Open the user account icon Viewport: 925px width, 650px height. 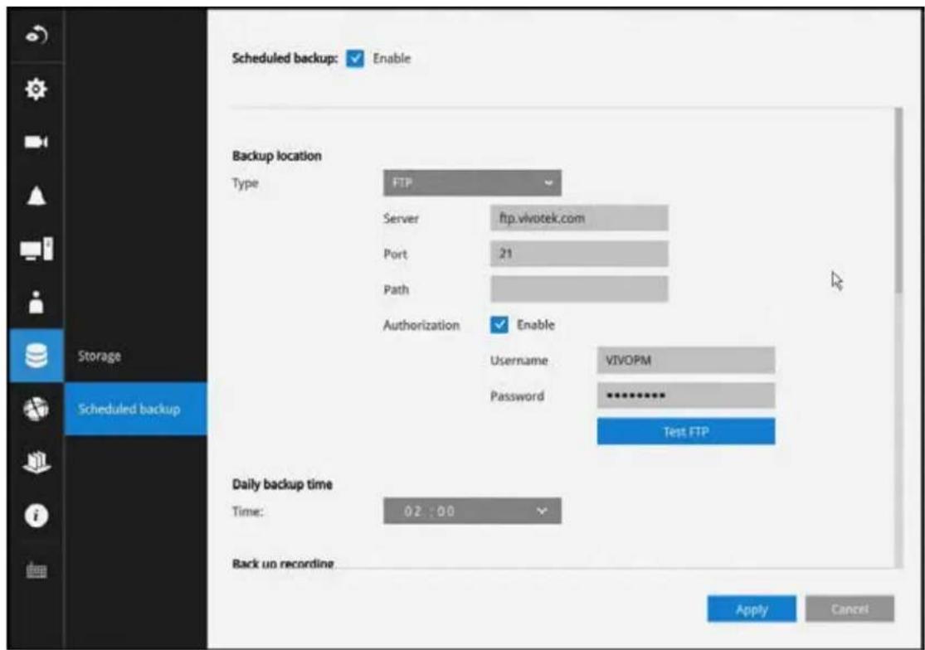(x=36, y=302)
